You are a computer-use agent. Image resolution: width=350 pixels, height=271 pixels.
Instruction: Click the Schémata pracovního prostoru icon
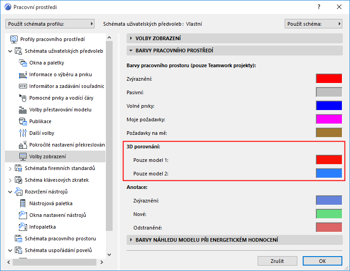pos(18,239)
